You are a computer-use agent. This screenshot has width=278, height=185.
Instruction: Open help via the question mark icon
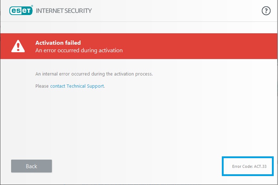(266, 11)
